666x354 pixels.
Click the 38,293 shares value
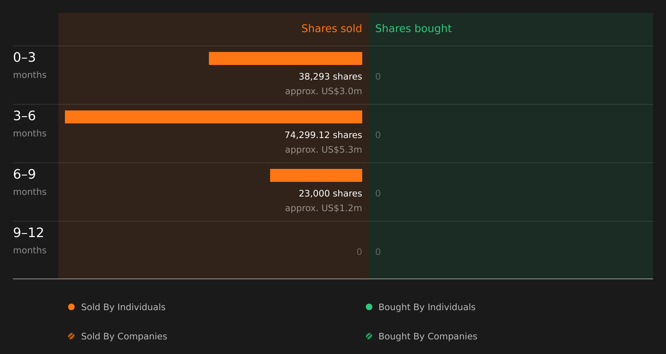pos(331,76)
